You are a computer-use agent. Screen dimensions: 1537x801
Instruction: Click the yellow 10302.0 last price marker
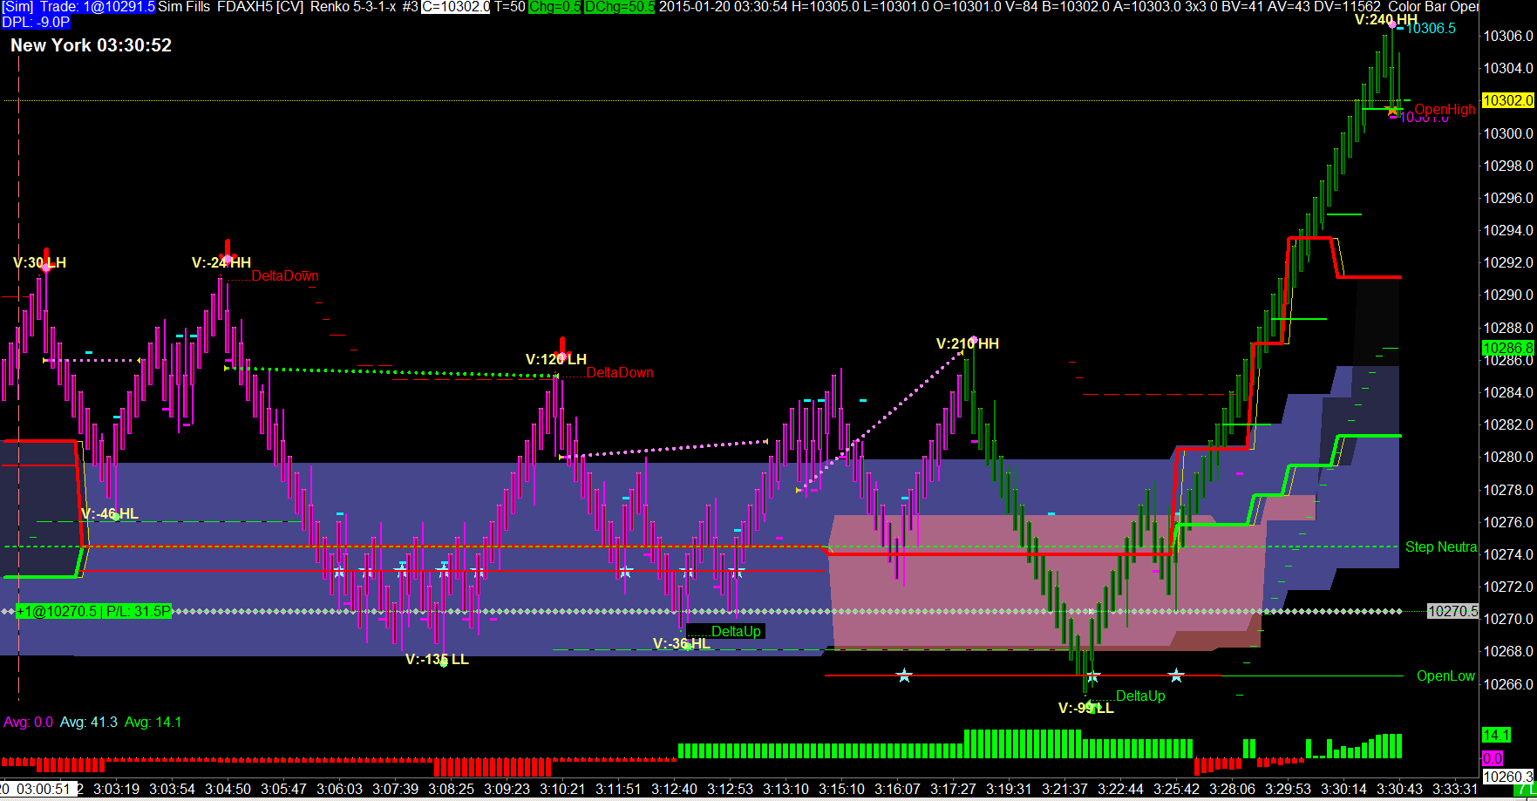[1507, 100]
